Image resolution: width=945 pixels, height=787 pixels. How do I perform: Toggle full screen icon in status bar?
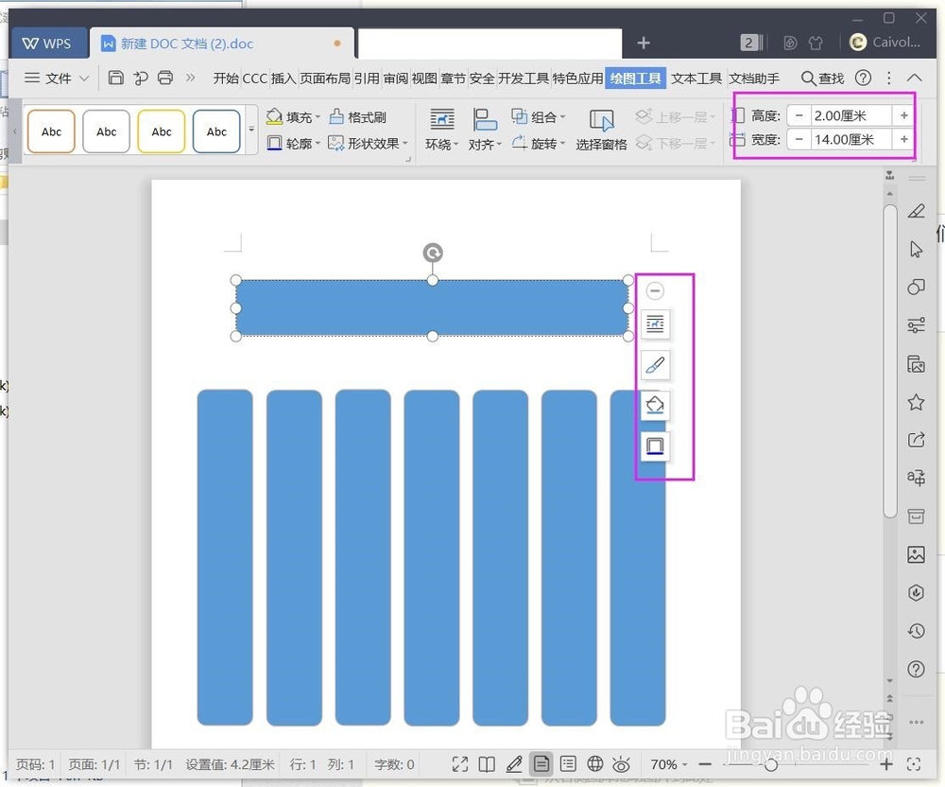tap(460, 764)
